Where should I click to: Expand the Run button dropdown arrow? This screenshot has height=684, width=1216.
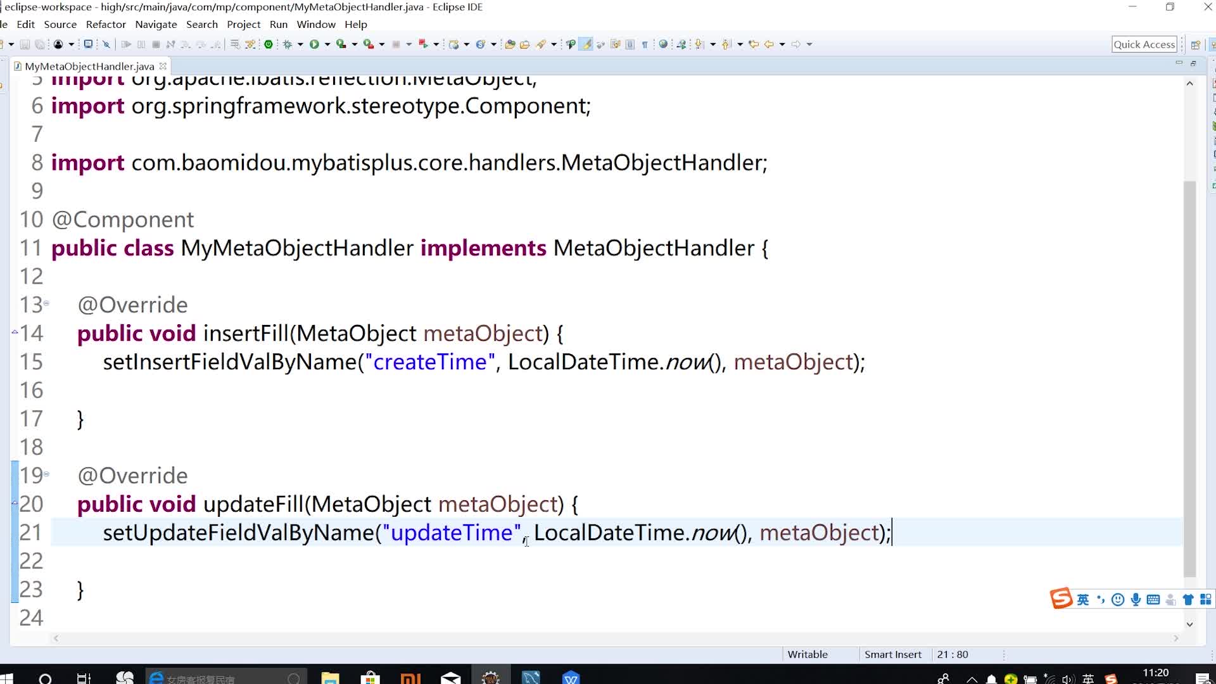pyautogui.click(x=327, y=44)
